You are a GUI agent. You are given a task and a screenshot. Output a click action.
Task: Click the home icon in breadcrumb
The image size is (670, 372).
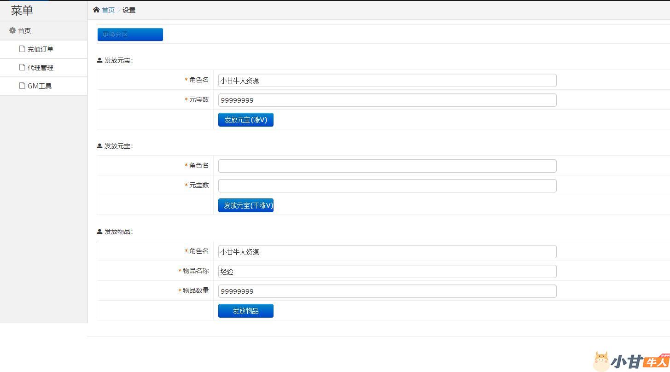[x=96, y=10]
